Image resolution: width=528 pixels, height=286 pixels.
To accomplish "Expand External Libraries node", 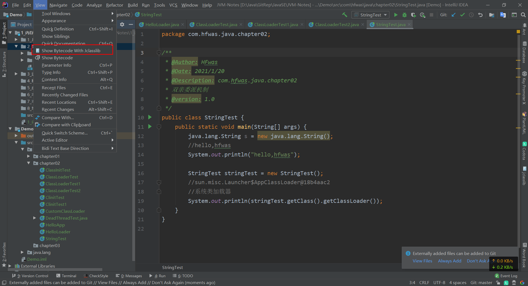I will (x=10, y=266).
